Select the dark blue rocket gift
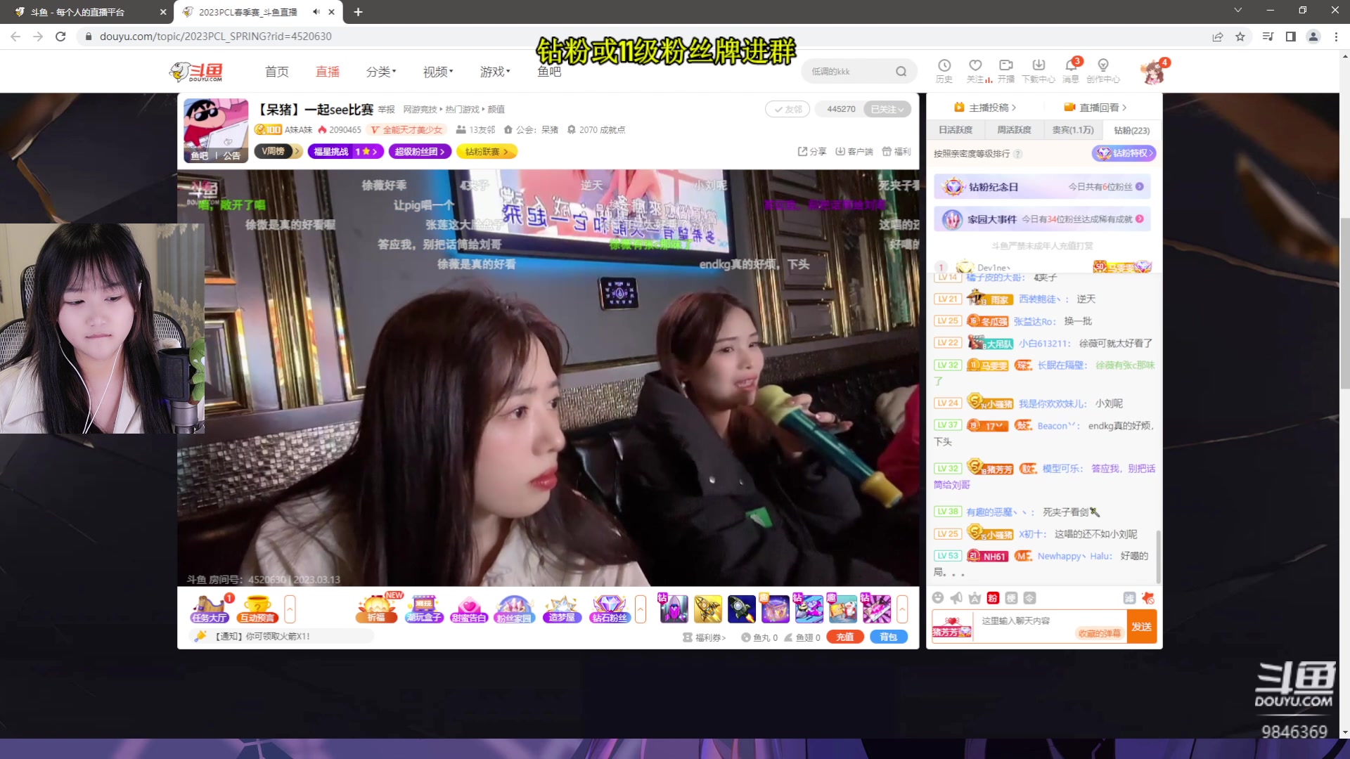Image resolution: width=1350 pixels, height=759 pixels. tap(741, 609)
